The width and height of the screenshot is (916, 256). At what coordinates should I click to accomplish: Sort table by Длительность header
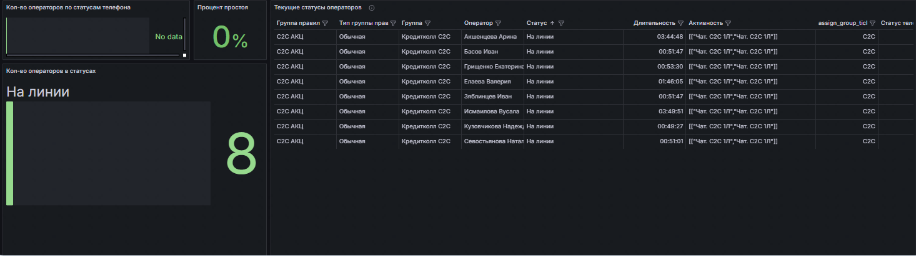click(x=654, y=23)
